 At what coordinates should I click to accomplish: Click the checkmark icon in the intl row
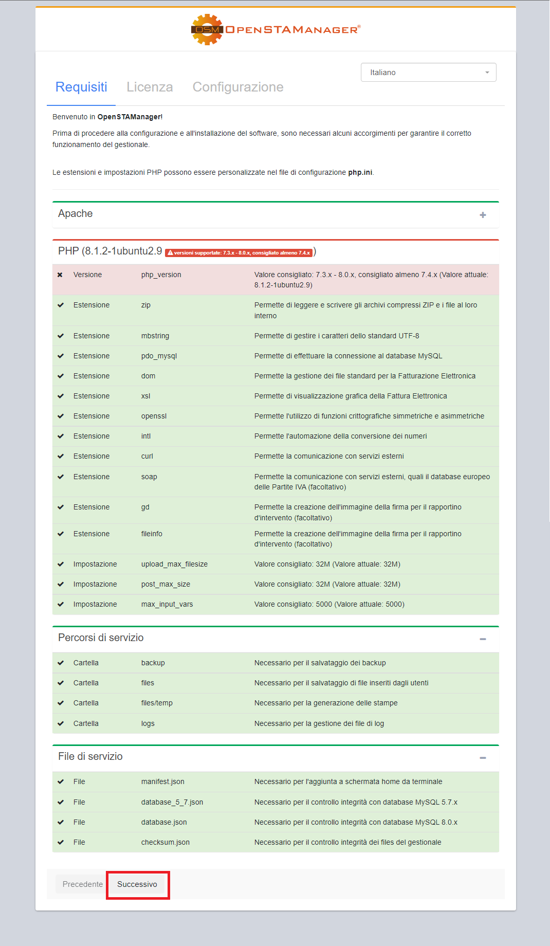point(61,436)
